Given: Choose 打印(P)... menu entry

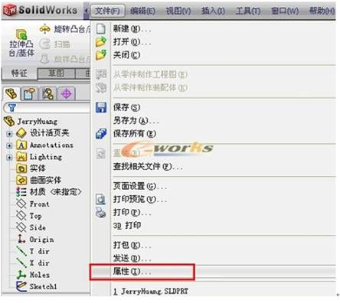Looking at the screenshot, I should pyautogui.click(x=132, y=212).
